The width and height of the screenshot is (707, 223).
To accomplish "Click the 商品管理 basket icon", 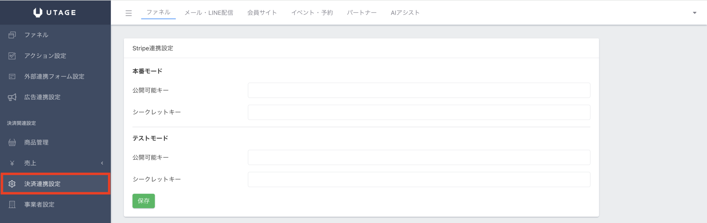I will tap(12, 142).
